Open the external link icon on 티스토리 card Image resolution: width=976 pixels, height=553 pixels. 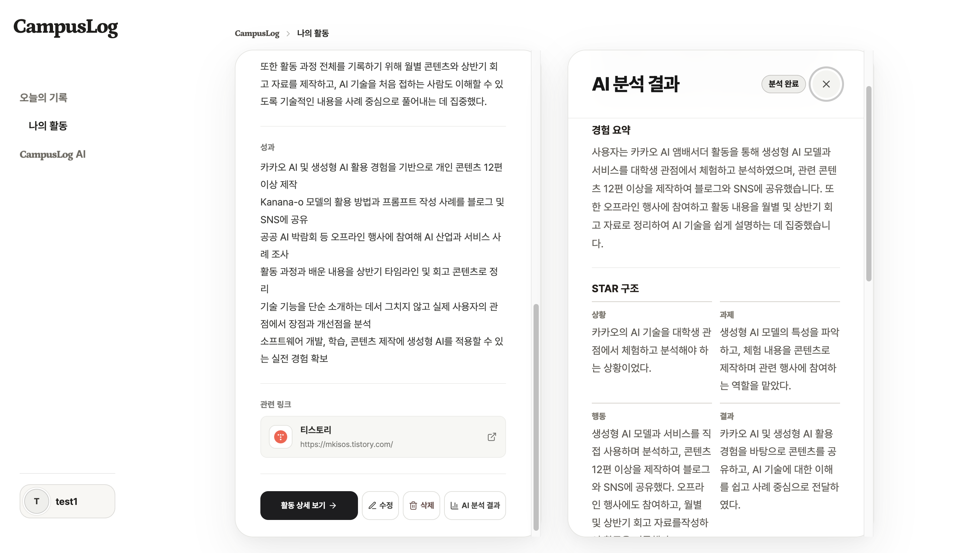tap(492, 437)
